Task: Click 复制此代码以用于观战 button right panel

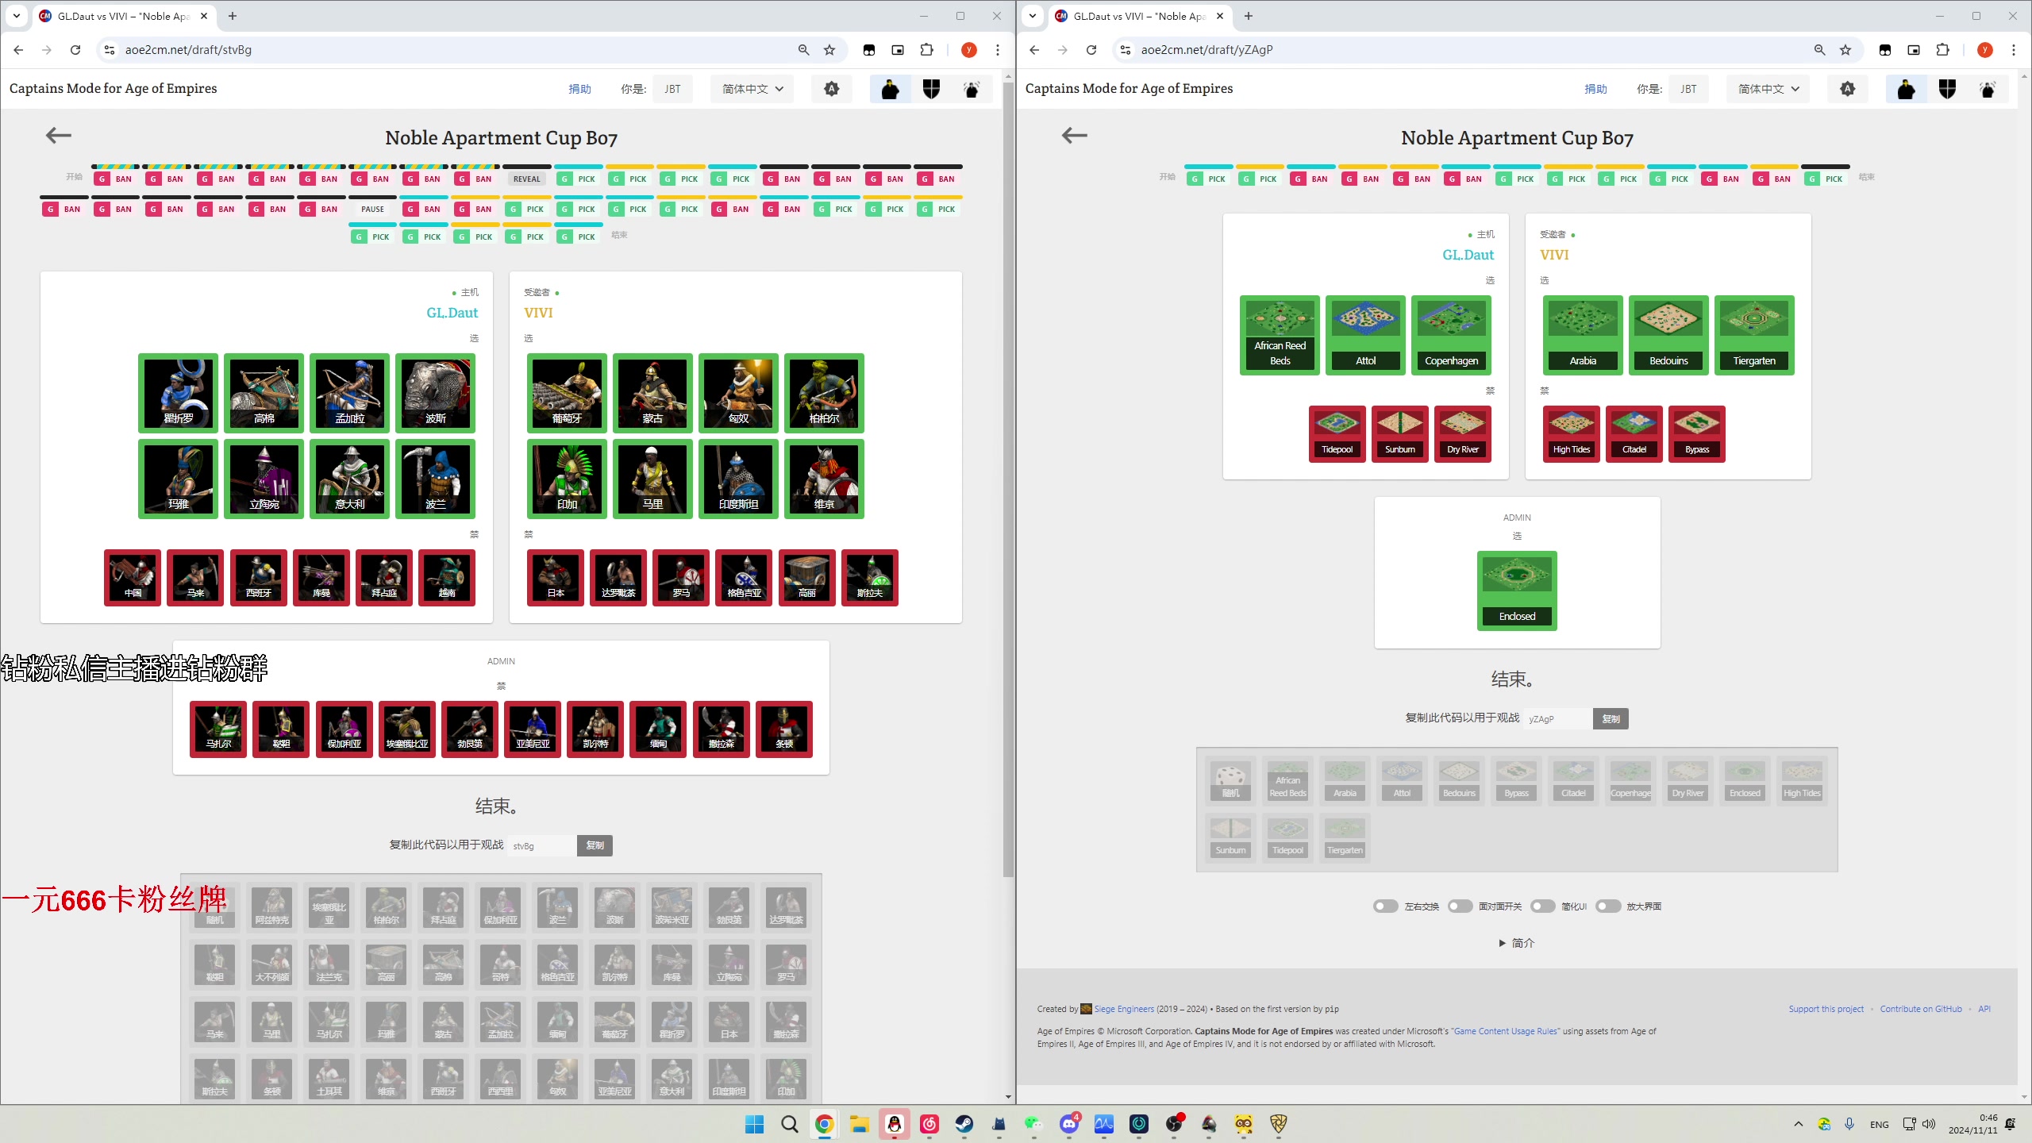Action: (1611, 718)
